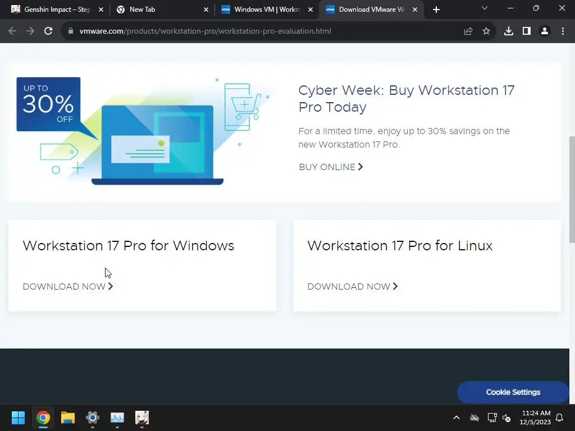Close the New Tab tab
The height and width of the screenshot is (431, 575).
(x=206, y=10)
